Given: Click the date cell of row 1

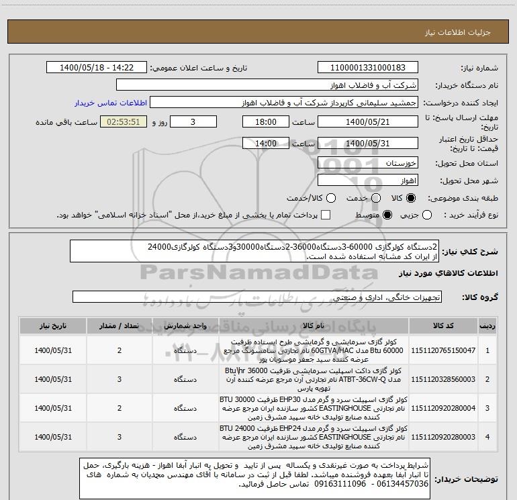Looking at the screenshot, I should click(53, 350).
